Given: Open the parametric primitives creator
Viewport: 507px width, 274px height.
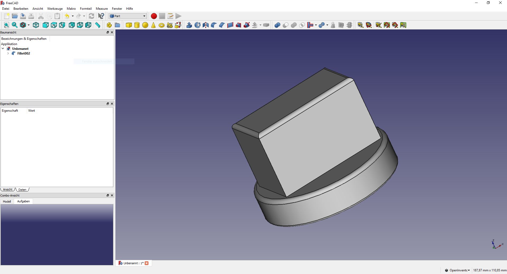Looking at the screenshot, I should pos(170,25).
